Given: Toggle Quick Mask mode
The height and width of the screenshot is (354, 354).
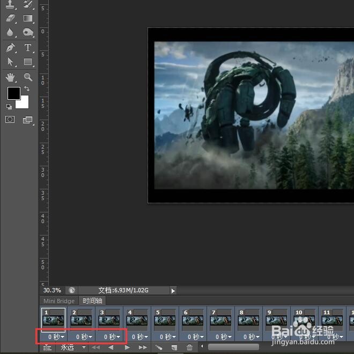Looking at the screenshot, I should click(x=10, y=120).
